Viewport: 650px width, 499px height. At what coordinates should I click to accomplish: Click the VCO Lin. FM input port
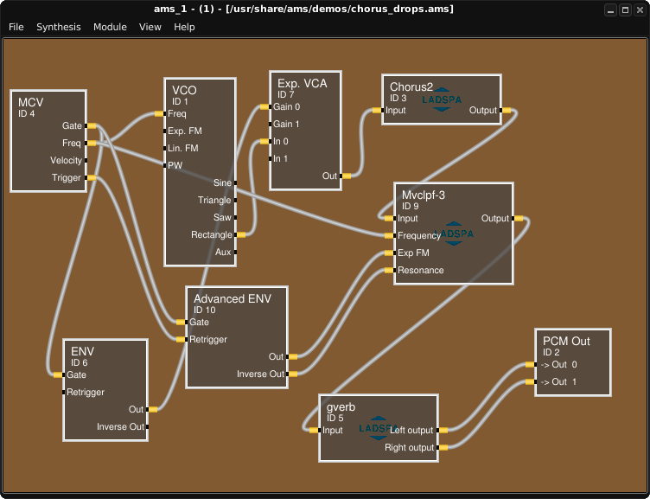pos(165,149)
